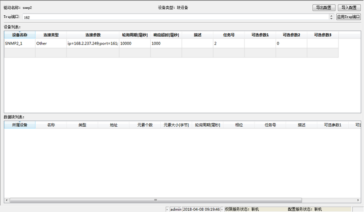Click the horizontal scrollbar left arrow
364x212 pixels.
(x=7, y=200)
